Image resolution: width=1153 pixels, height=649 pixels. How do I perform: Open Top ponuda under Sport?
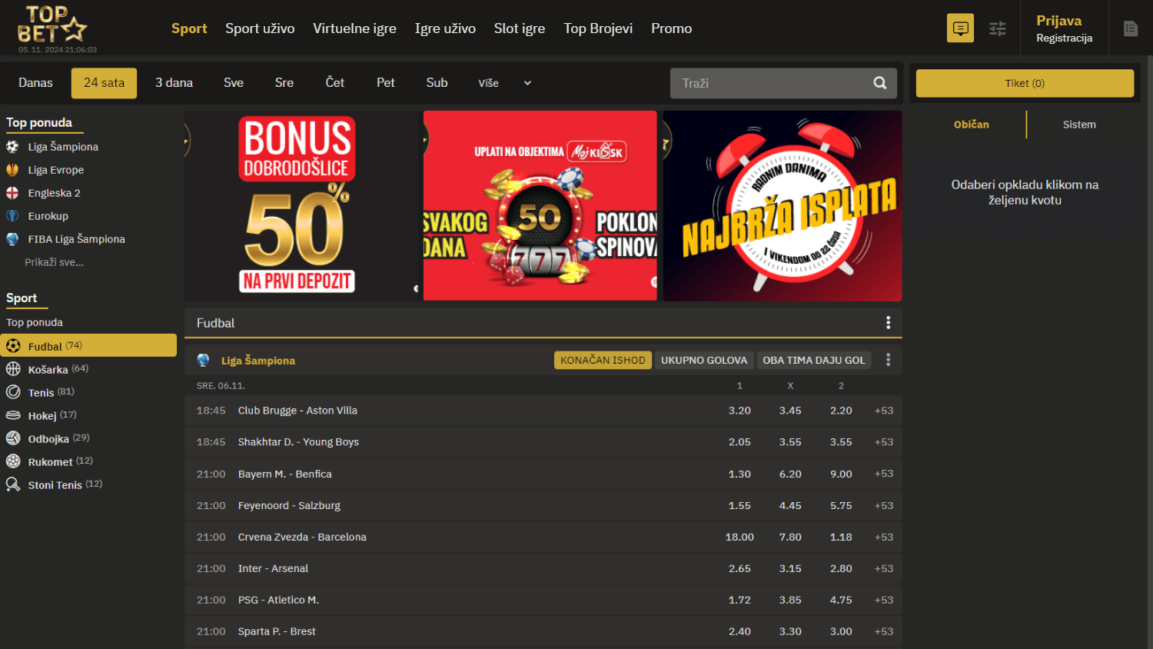(x=35, y=322)
